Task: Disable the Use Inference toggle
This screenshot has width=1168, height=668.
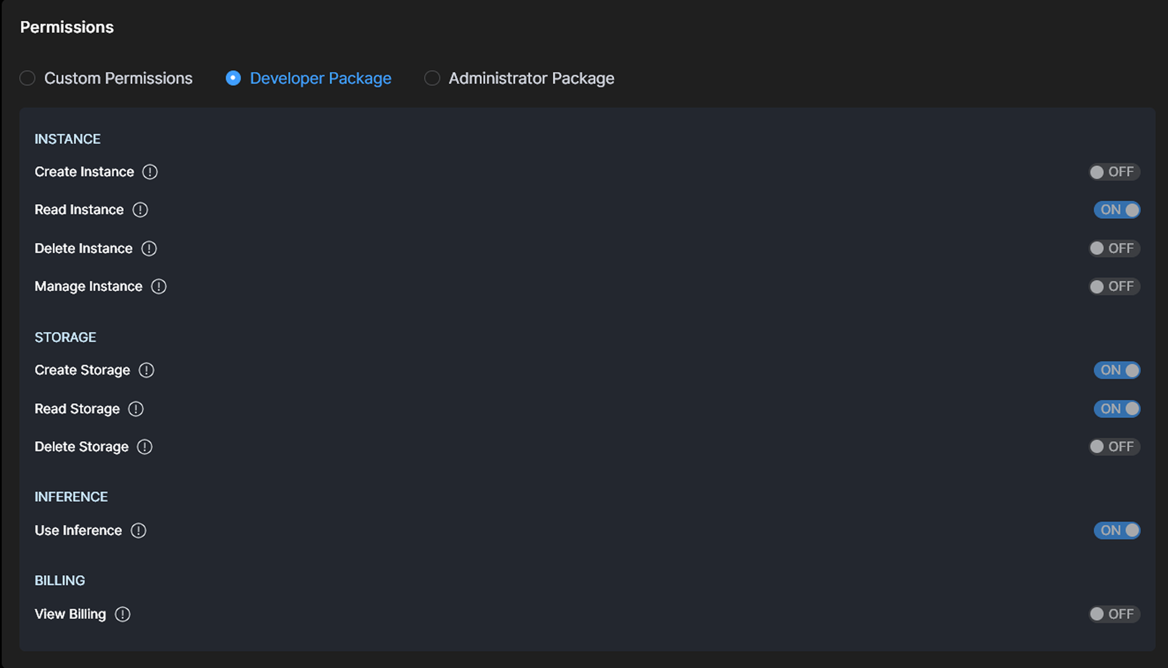Action: click(x=1117, y=531)
